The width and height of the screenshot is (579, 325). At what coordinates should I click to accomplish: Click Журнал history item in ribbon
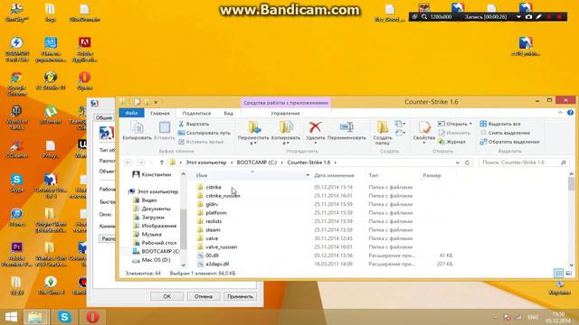click(452, 142)
